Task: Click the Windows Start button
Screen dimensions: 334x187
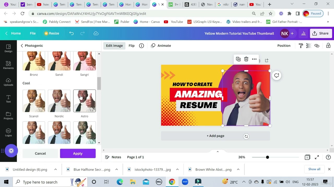Action: pos(6,182)
